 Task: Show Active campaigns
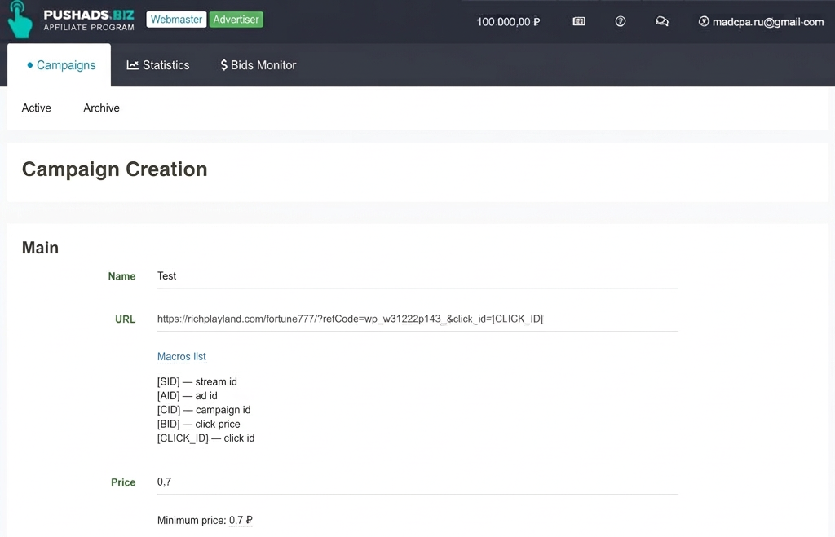tap(36, 108)
